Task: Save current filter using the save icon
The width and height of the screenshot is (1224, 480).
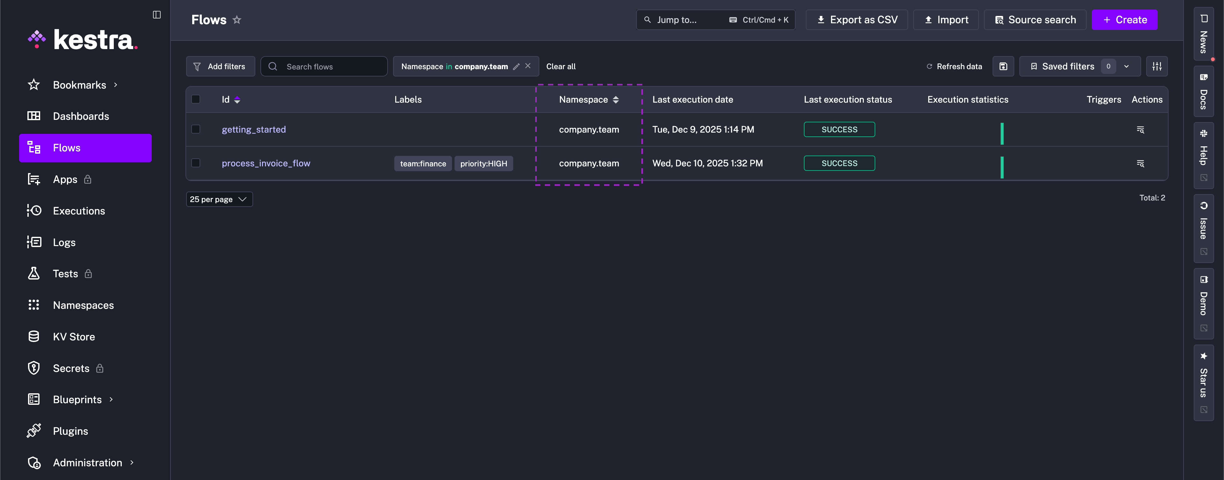Action: [x=1003, y=66]
